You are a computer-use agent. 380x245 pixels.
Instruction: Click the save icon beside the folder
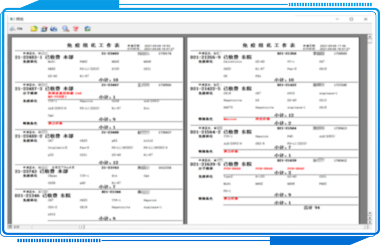[x=44, y=28]
